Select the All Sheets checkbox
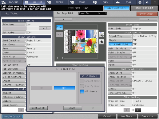This screenshot has height=119, width=159. click(x=82, y=91)
